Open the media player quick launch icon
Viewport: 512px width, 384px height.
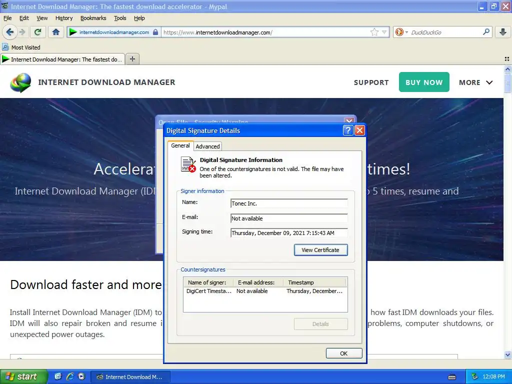click(x=81, y=376)
